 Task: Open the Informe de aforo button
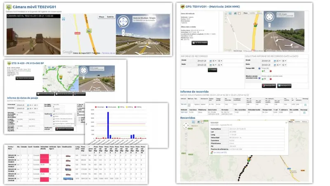[80, 94]
